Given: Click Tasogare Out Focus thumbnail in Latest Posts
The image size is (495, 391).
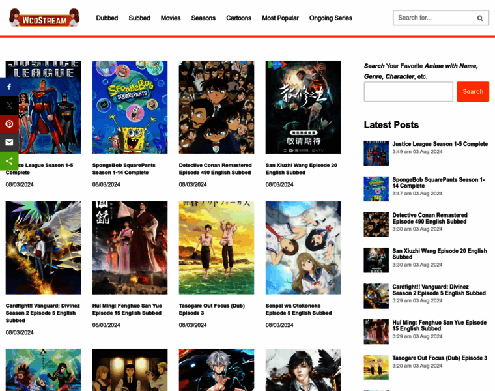Looking at the screenshot, I should (376, 368).
